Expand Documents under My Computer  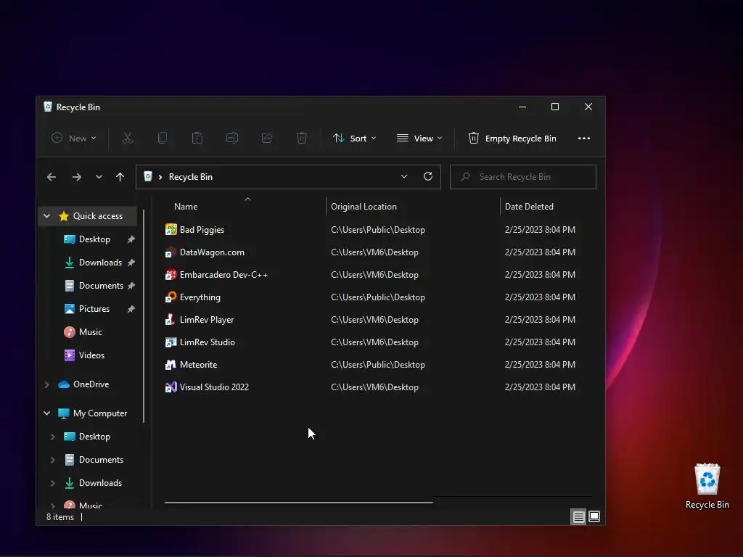pos(52,460)
